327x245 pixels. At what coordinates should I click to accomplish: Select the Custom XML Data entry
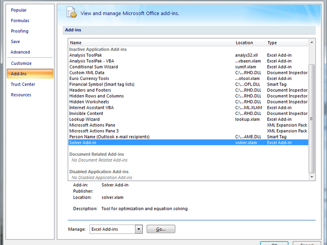click(x=188, y=73)
